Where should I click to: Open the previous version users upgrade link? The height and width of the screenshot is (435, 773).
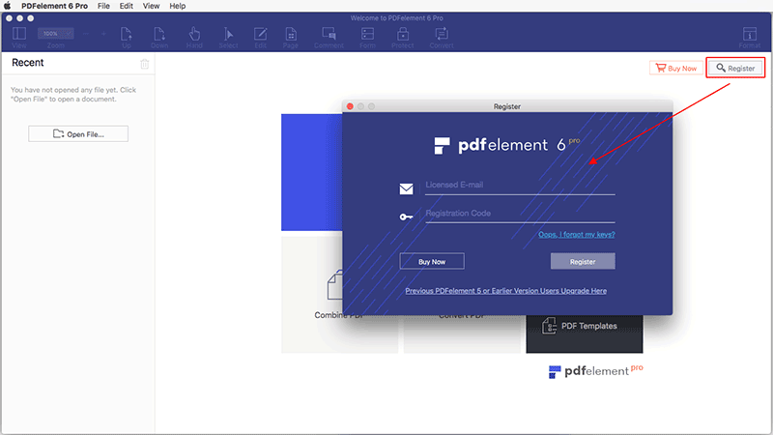[x=505, y=291]
